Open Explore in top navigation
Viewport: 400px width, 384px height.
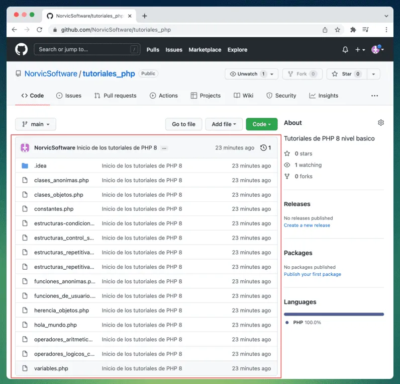pos(237,49)
